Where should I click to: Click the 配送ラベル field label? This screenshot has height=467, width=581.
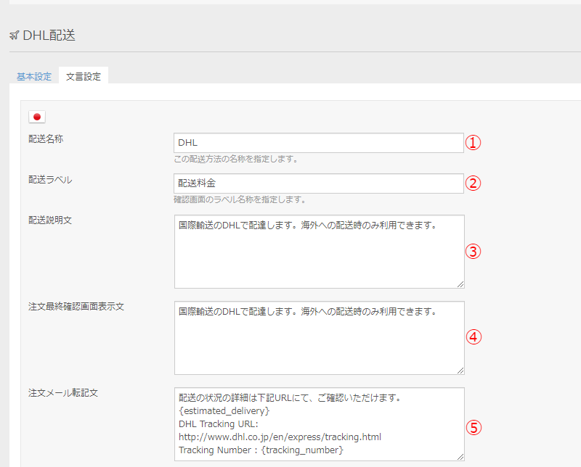(x=50, y=179)
